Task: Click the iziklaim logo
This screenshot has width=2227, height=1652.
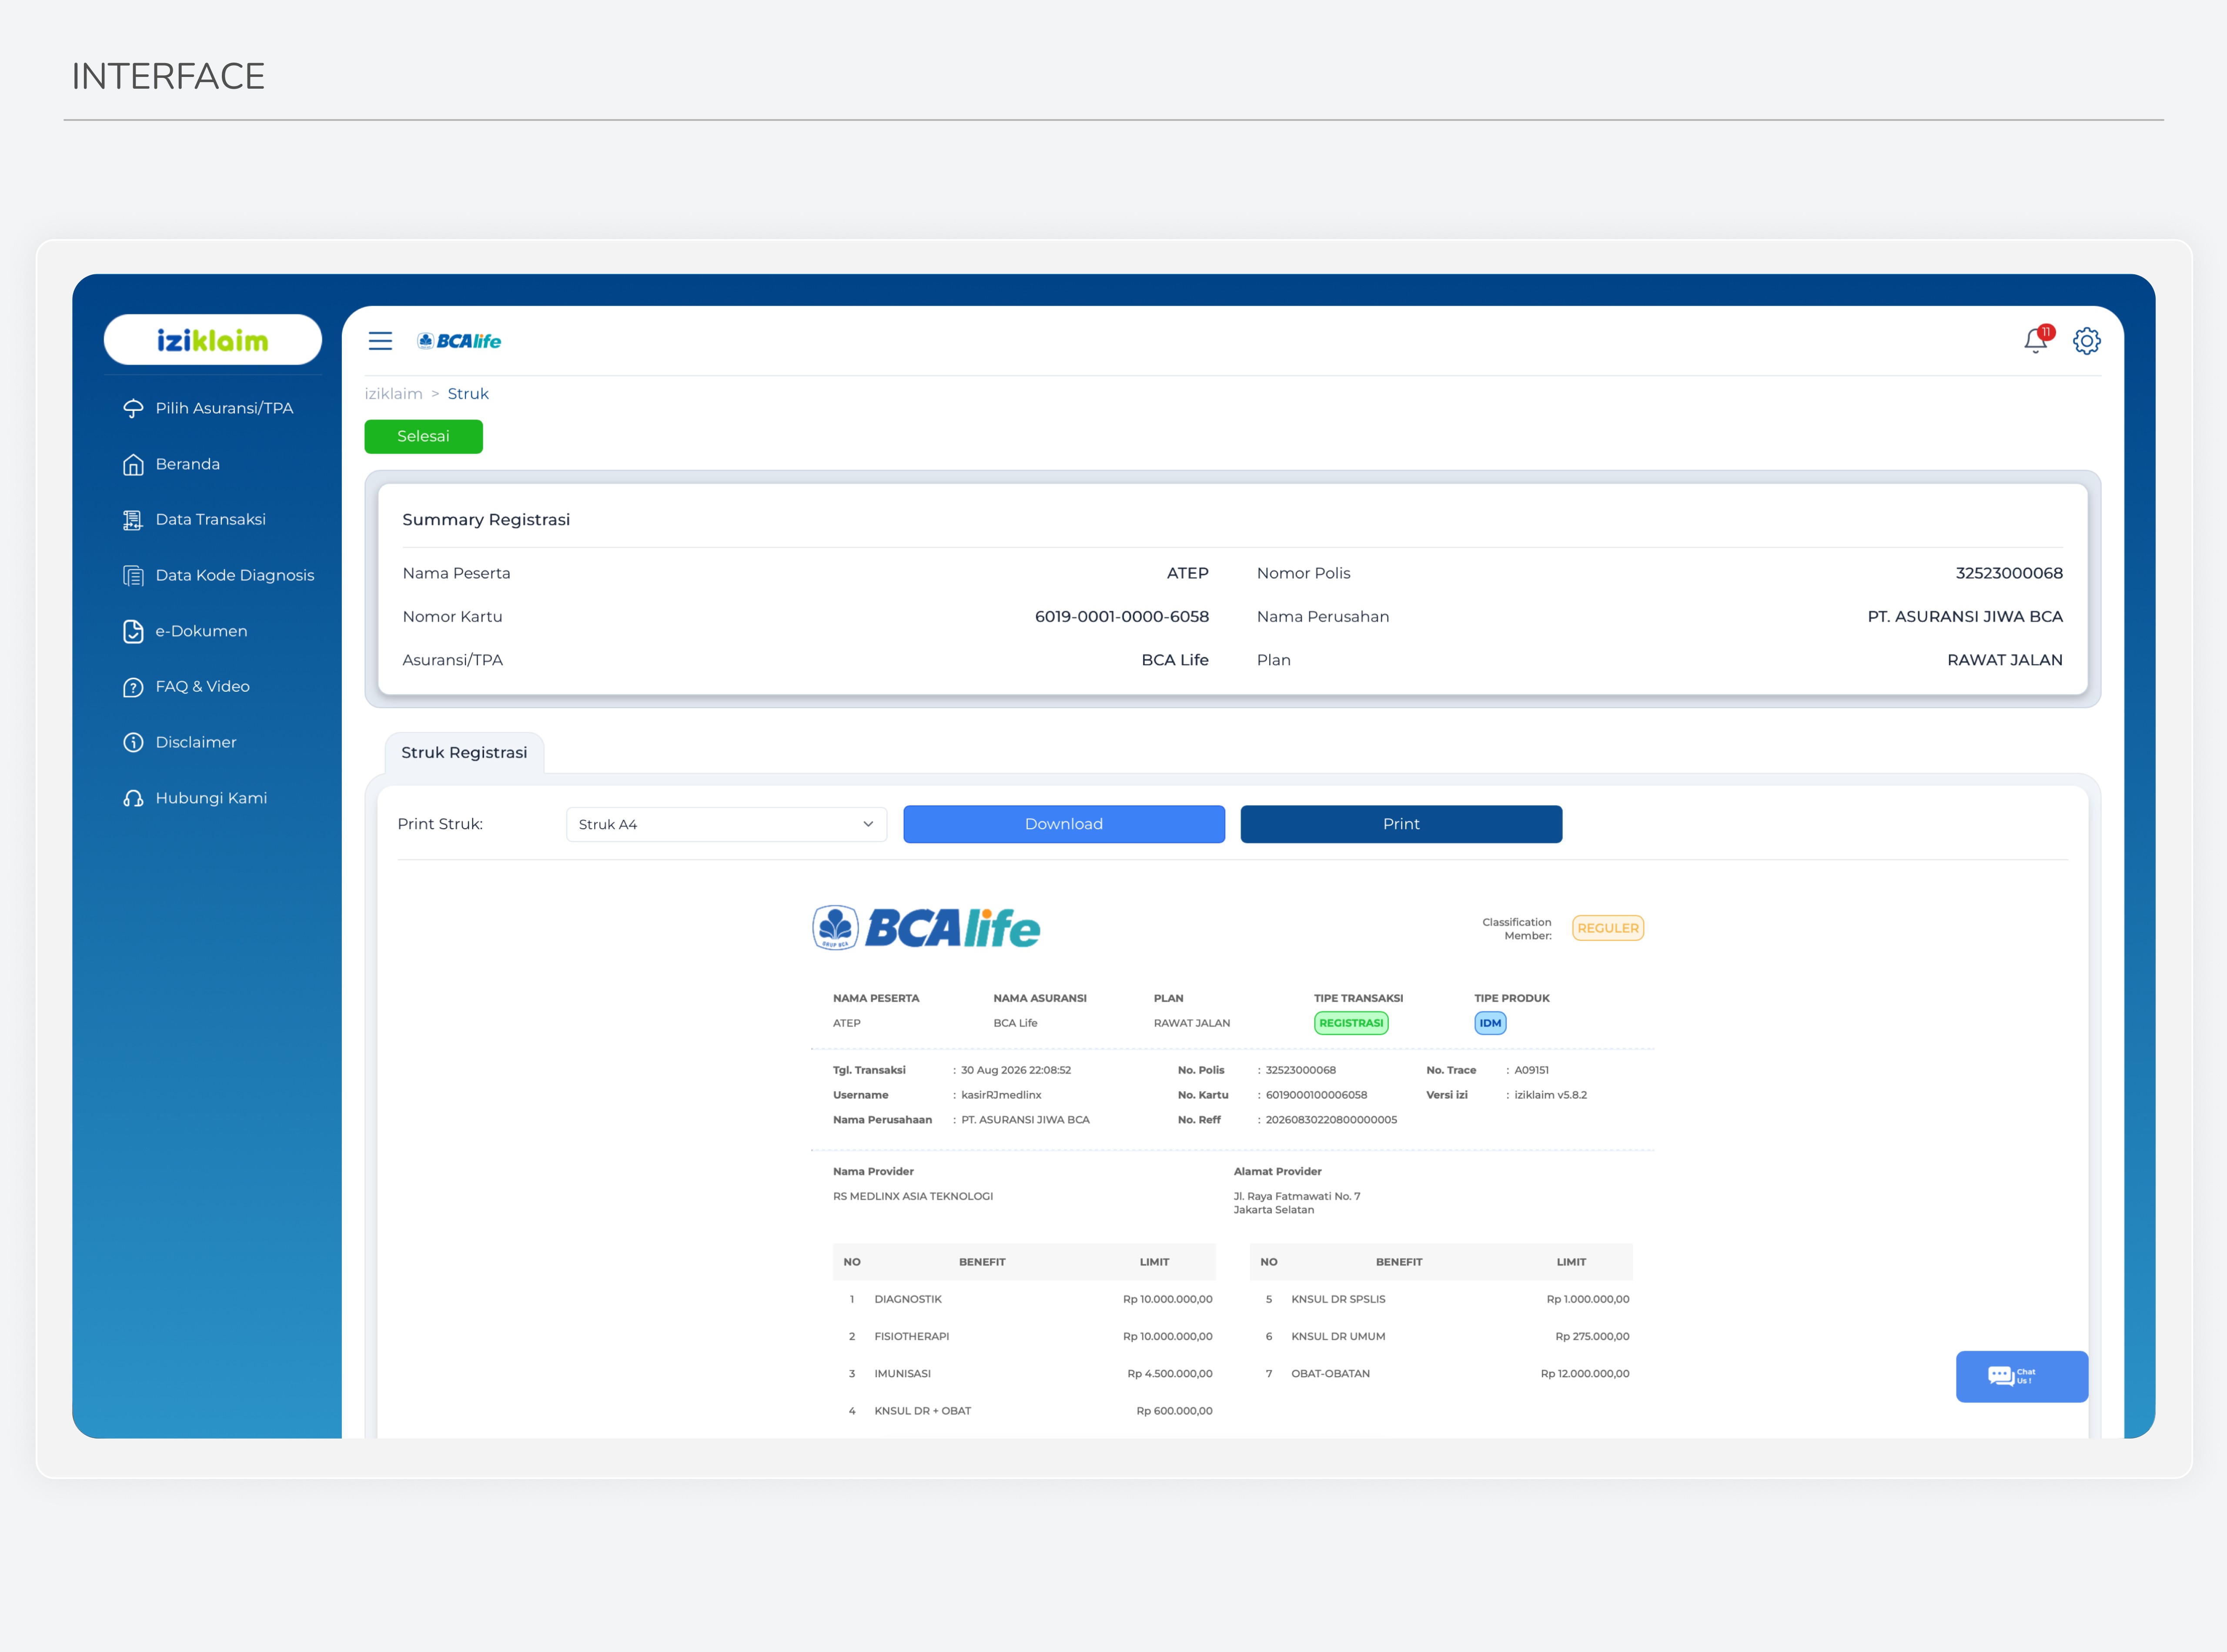Action: [x=212, y=340]
